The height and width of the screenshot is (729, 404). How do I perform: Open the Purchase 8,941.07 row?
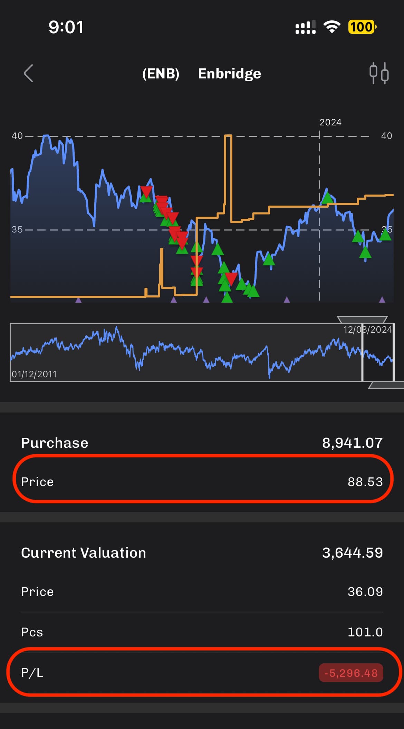[x=202, y=443]
